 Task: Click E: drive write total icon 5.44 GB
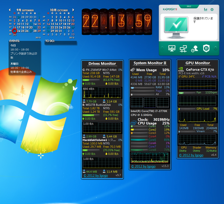pos(104,136)
